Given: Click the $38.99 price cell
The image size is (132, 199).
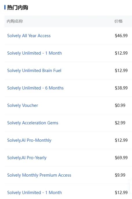Looking at the screenshot, I should (x=121, y=88).
